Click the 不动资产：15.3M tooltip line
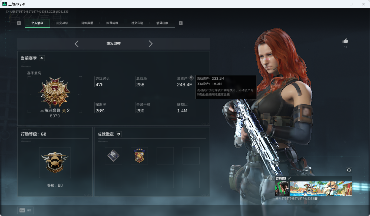This screenshot has width=370, height=216. pyautogui.click(x=209, y=84)
